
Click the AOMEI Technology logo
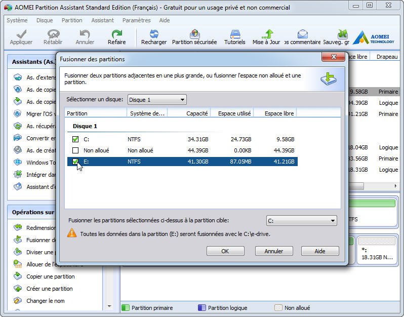[373, 38]
